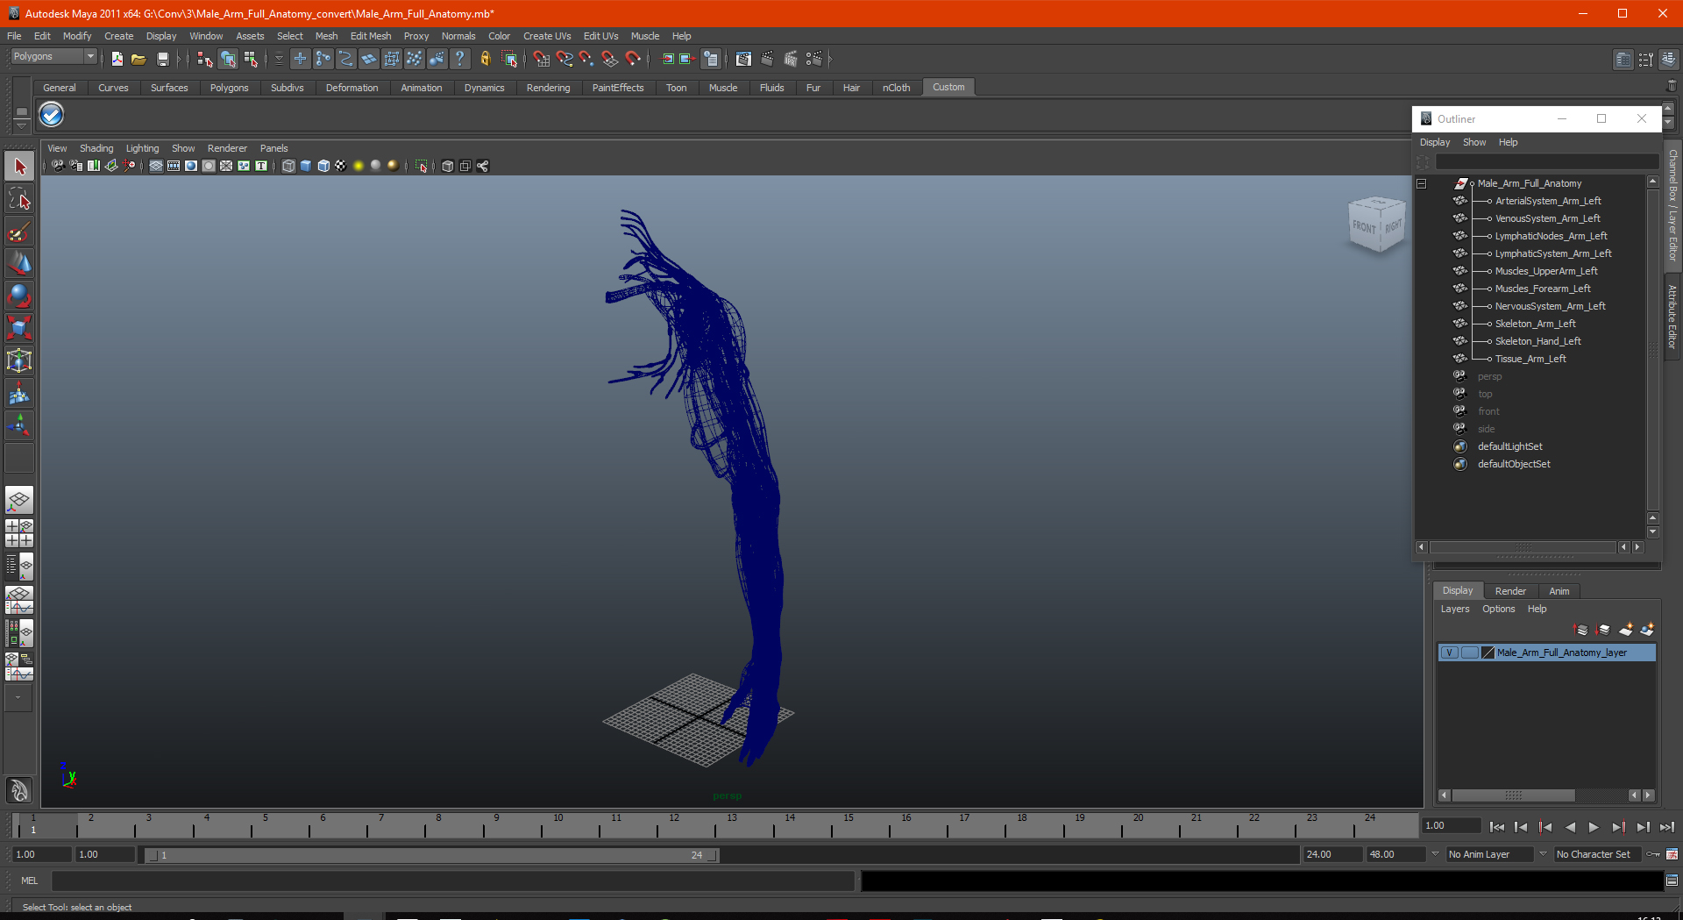The height and width of the screenshot is (920, 1683).
Task: Move selected layer down
Action: point(1603,630)
